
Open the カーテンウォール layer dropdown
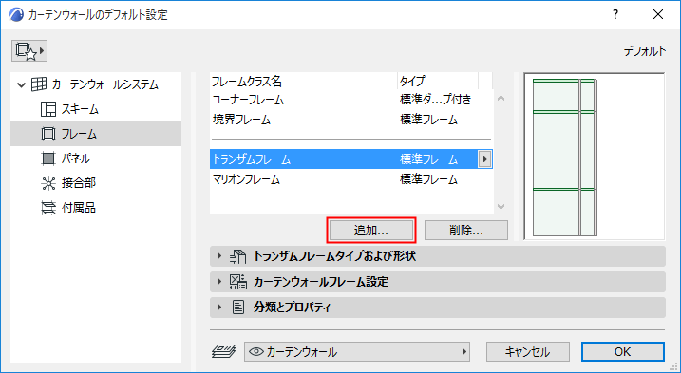pyautogui.click(x=357, y=352)
